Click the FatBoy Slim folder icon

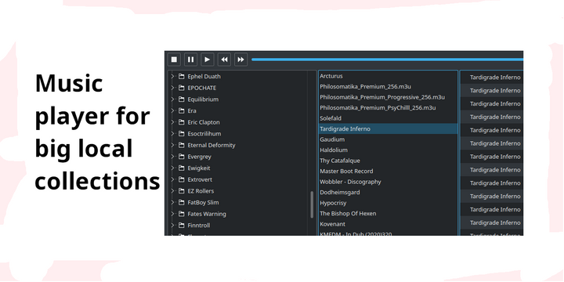click(x=181, y=203)
